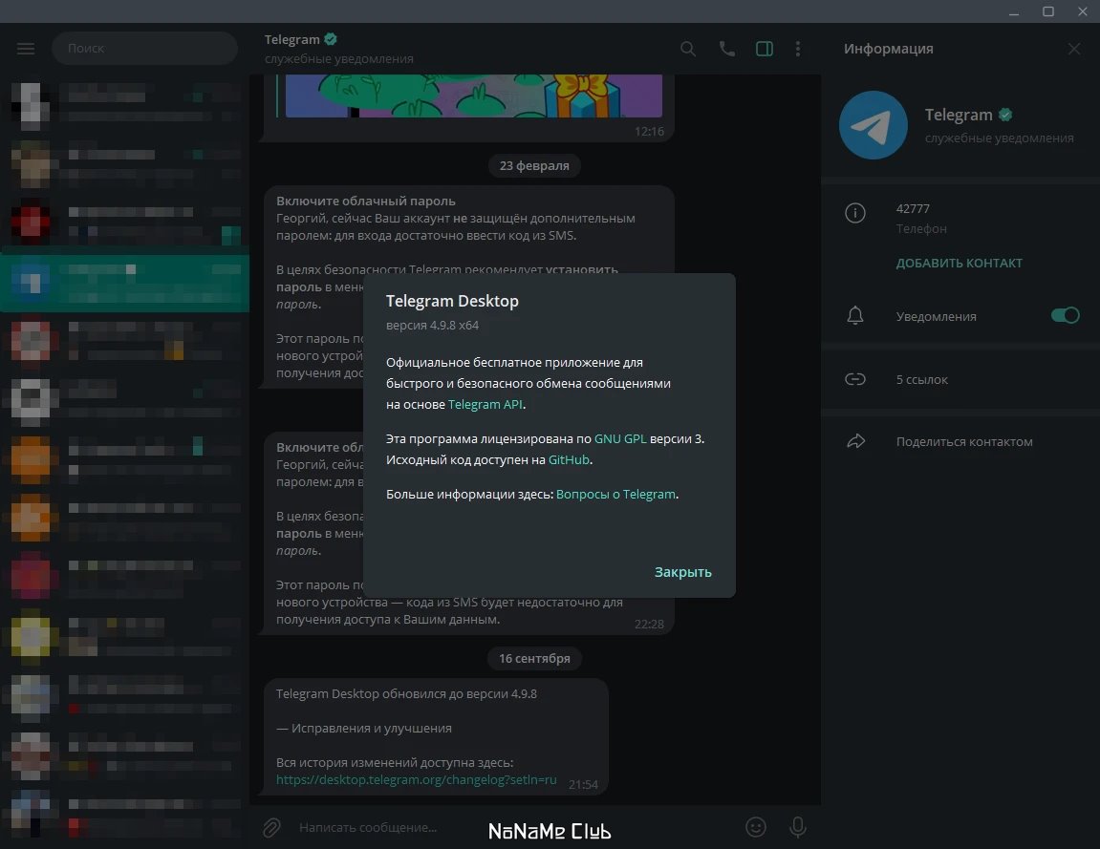1100x849 pixels.
Task: Click the paperclip attach file icon
Action: click(271, 827)
